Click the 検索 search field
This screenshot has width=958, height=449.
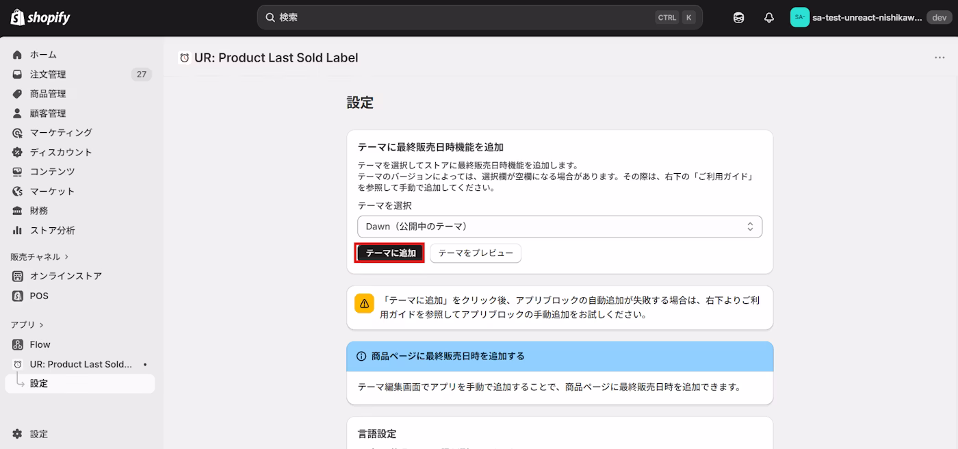click(479, 17)
